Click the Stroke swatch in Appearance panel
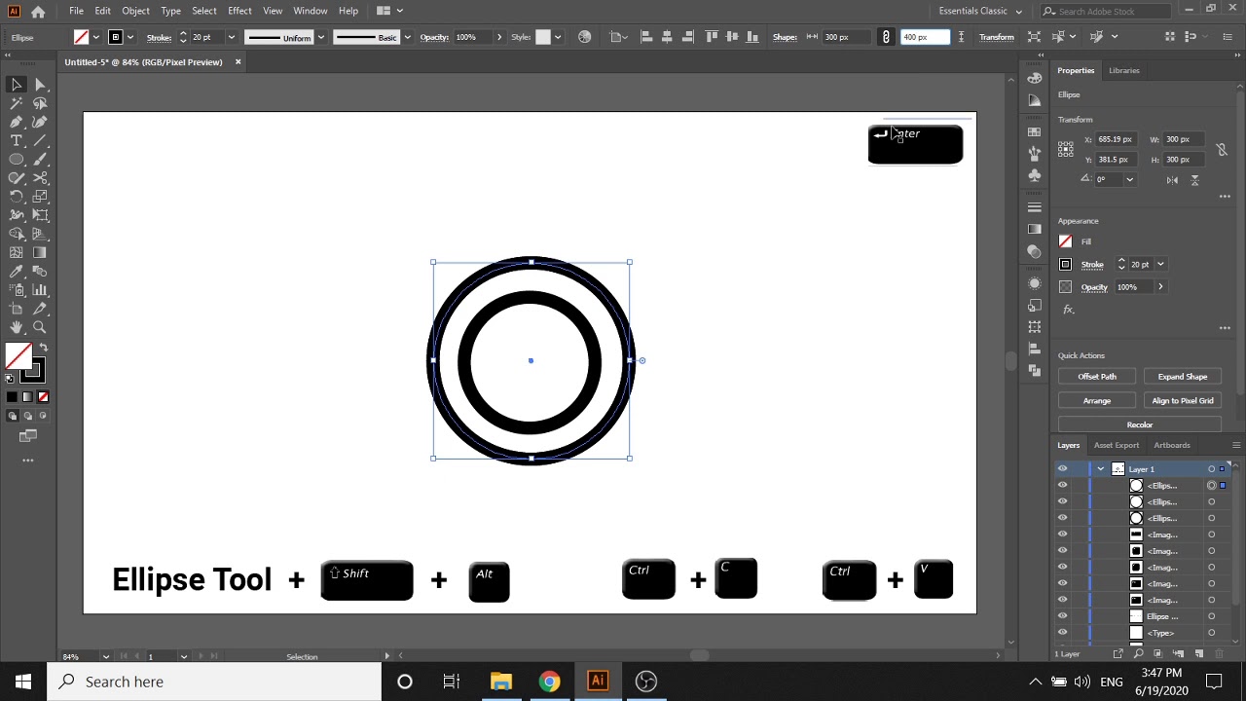The height and width of the screenshot is (701, 1246). 1065,264
